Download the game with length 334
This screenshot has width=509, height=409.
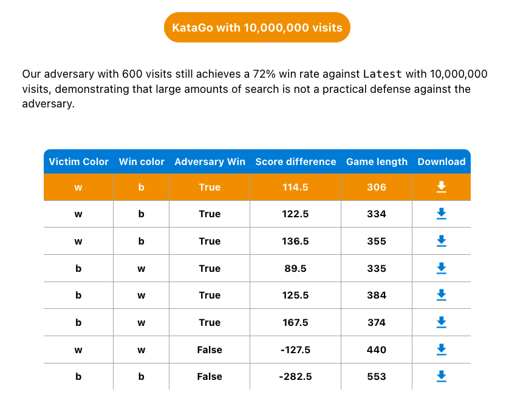click(x=441, y=214)
